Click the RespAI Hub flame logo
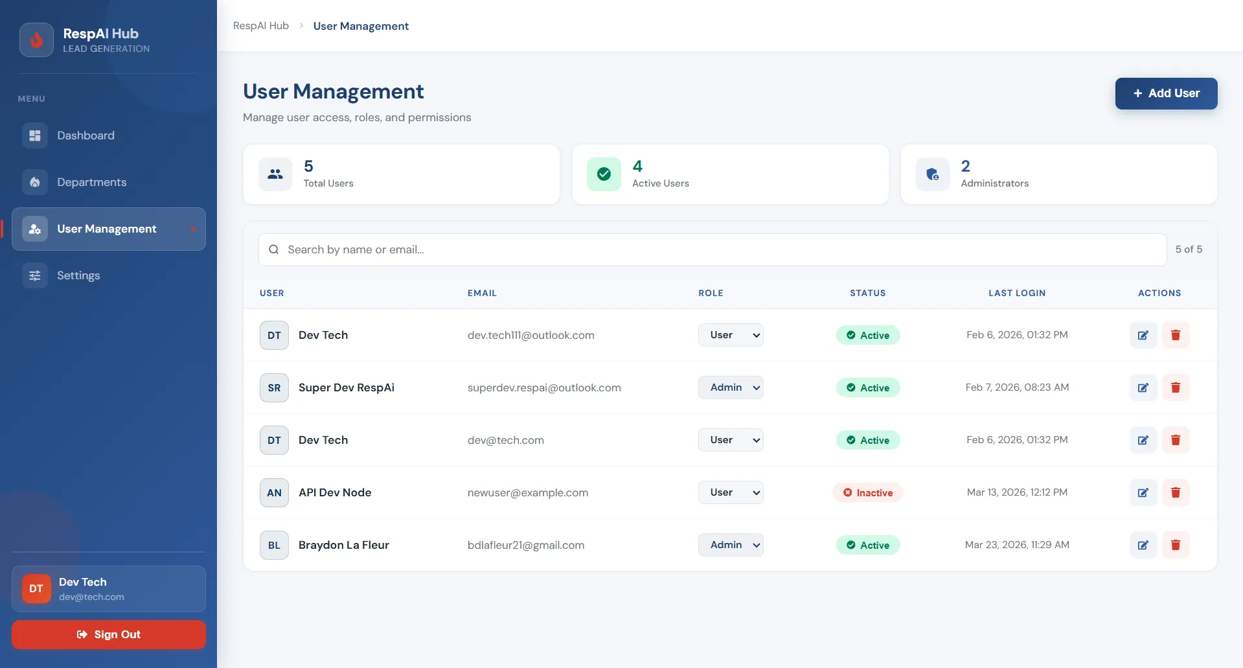 [x=36, y=40]
